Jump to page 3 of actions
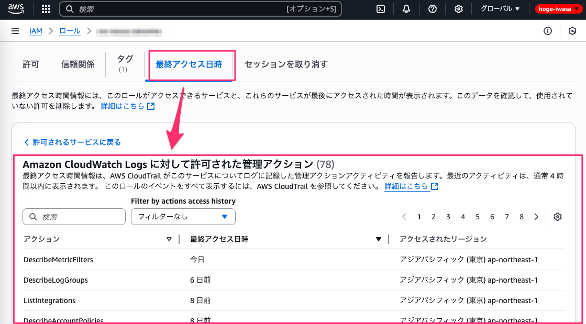586x324 pixels. tap(448, 217)
